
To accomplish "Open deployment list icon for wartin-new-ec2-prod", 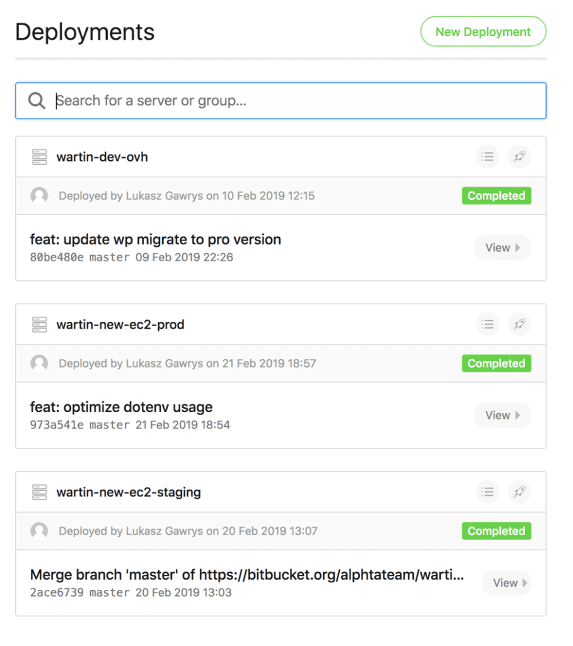I will point(487,324).
